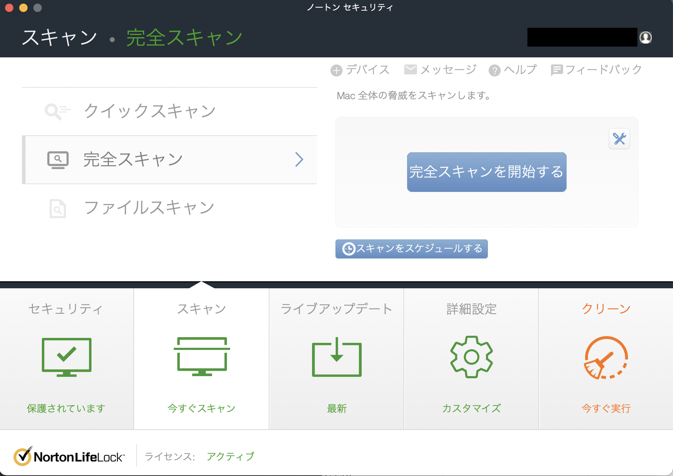Click the Security monitor checkmark icon
673x476 pixels.
coord(67,357)
